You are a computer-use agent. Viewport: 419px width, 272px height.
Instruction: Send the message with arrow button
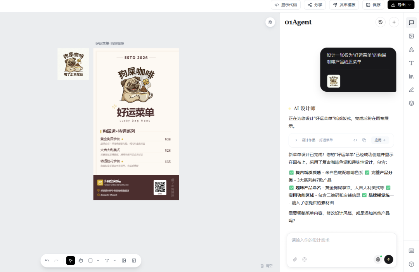tap(388, 259)
